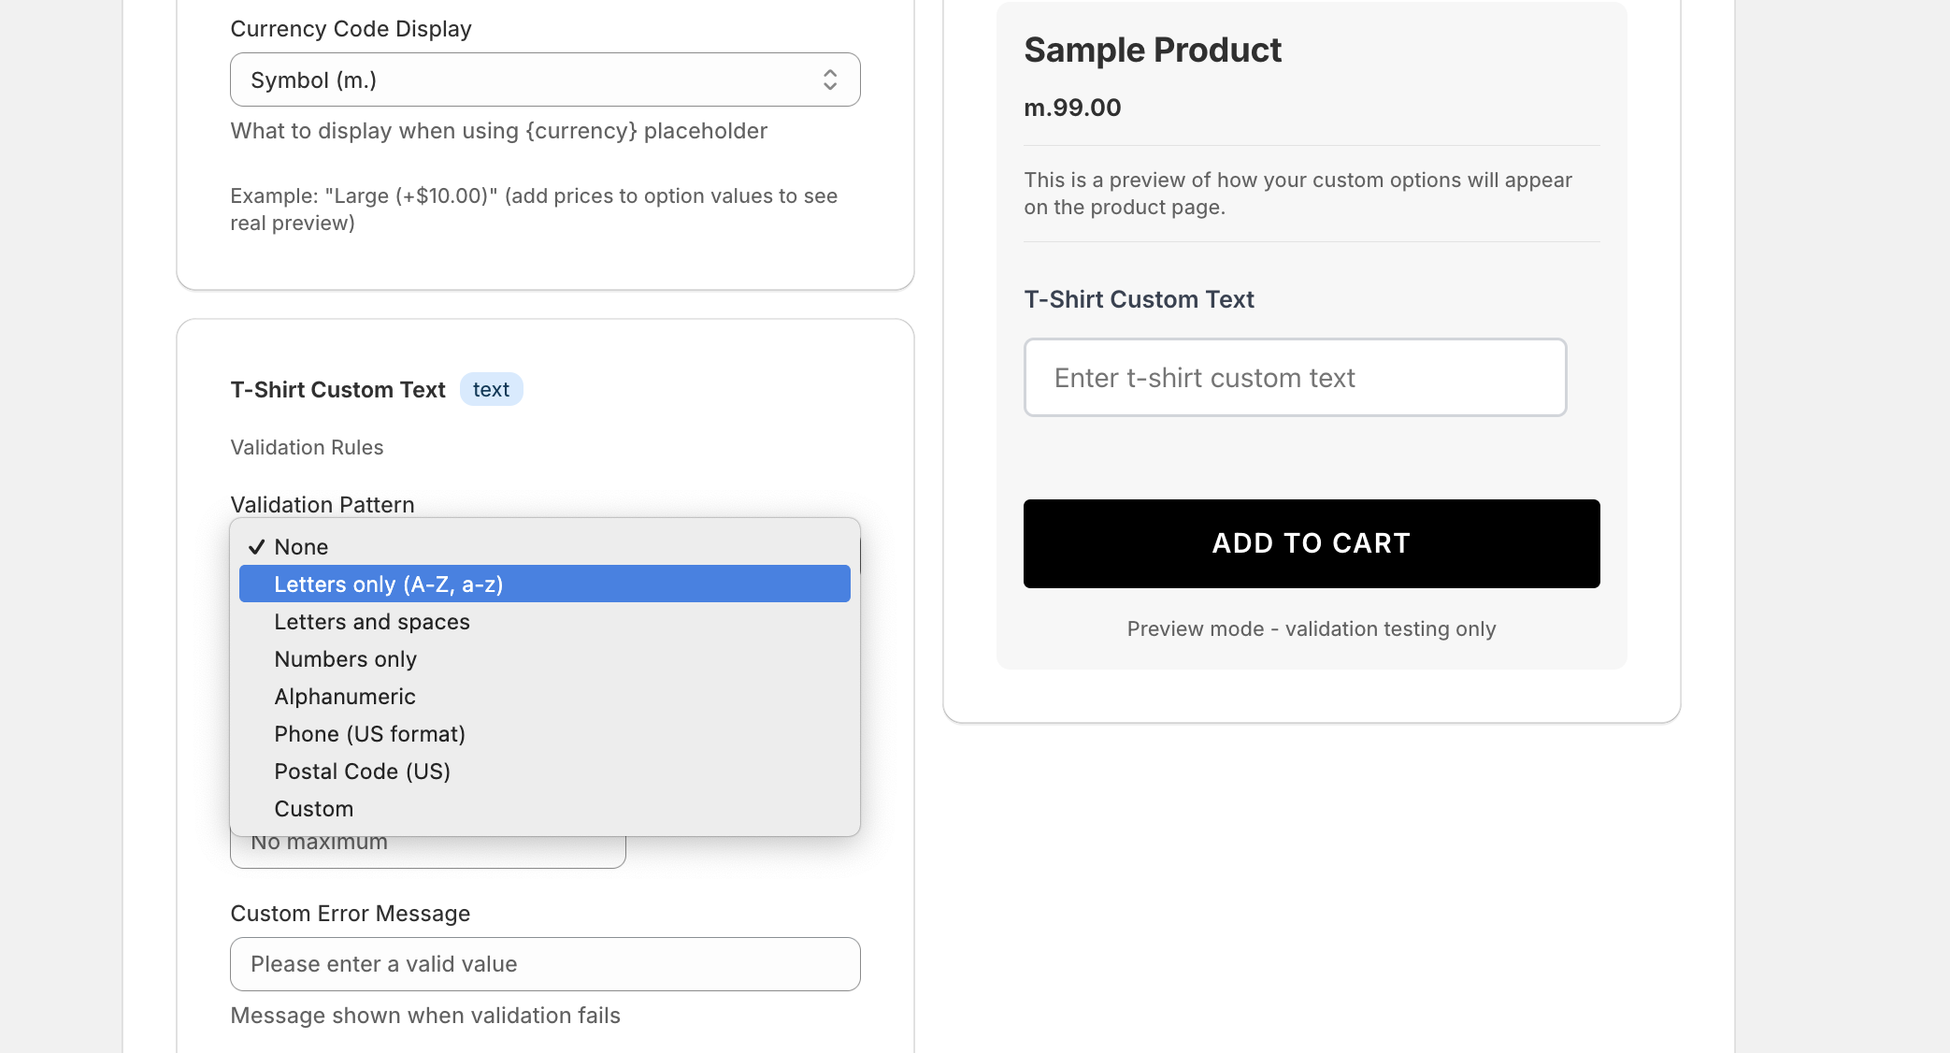Select the checked None pattern option
Viewport: 1950px width, 1053px height.
(301, 547)
